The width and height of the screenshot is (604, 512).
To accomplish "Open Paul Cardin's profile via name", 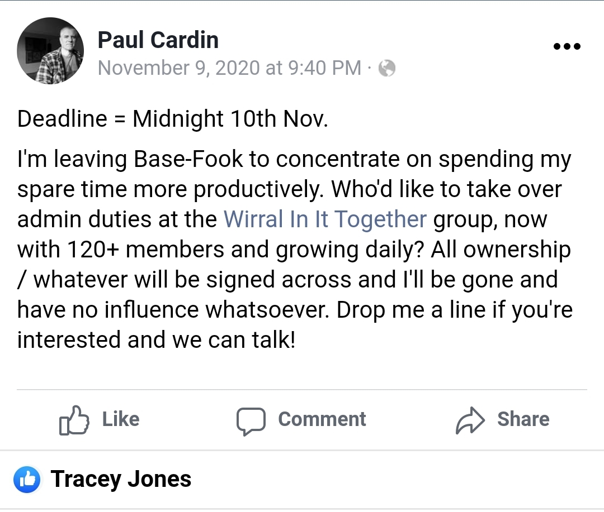I will point(158,40).
